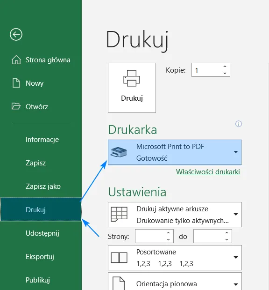Screen dimensions: 269x290
Task: Select the highlighted Drukuj sidebar item
Action: coord(41,209)
